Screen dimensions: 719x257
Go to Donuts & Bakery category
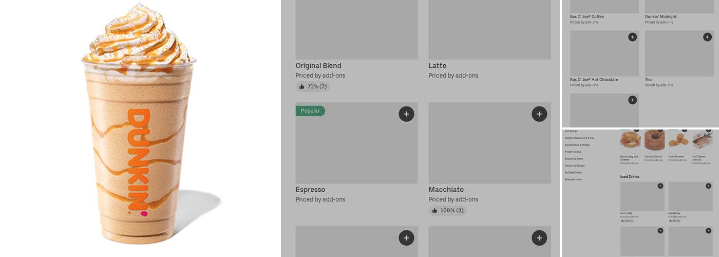coord(575,166)
